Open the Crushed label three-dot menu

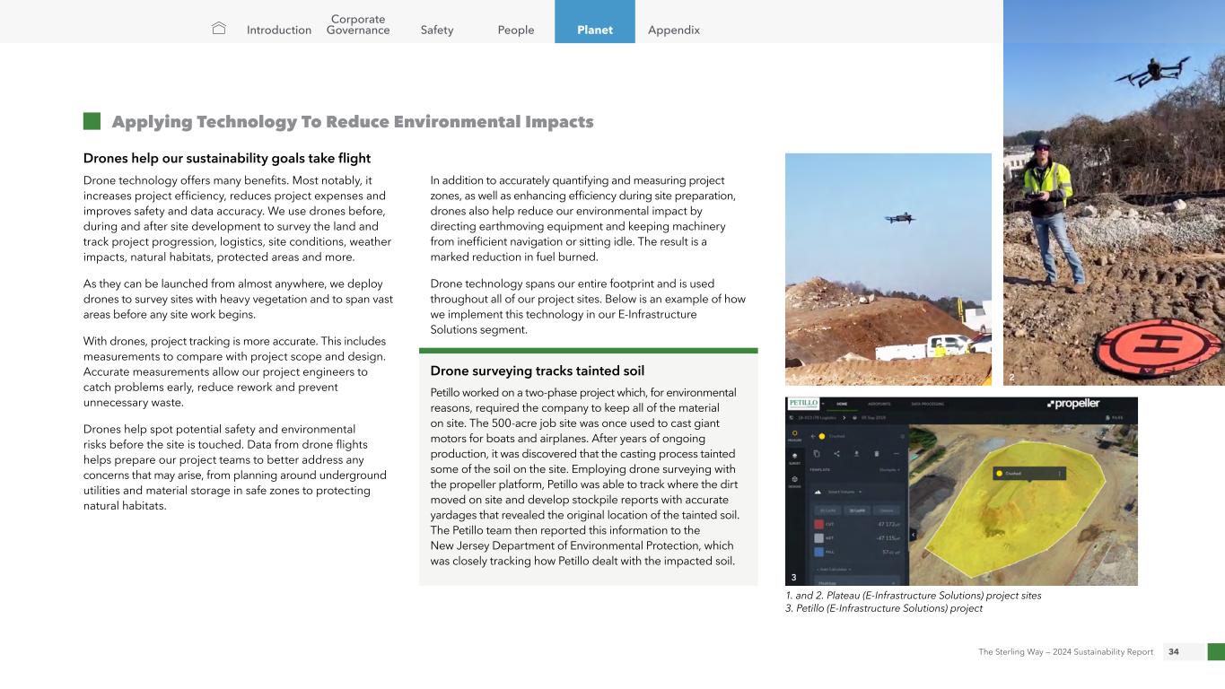click(x=1060, y=473)
